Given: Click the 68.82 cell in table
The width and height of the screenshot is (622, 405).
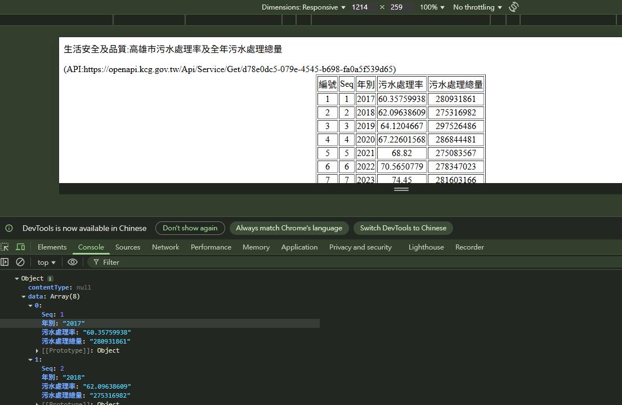Looking at the screenshot, I should tap(401, 153).
